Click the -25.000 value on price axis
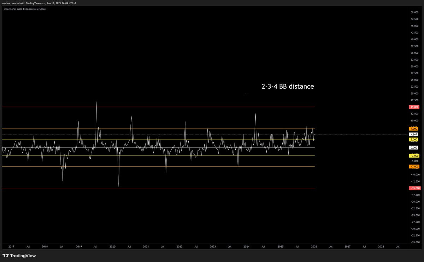This screenshot has width=424, height=262. point(415,215)
